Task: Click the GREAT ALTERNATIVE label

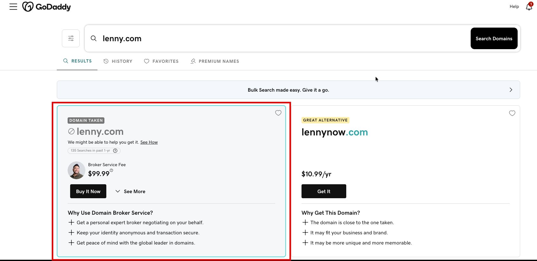Action: [325, 120]
